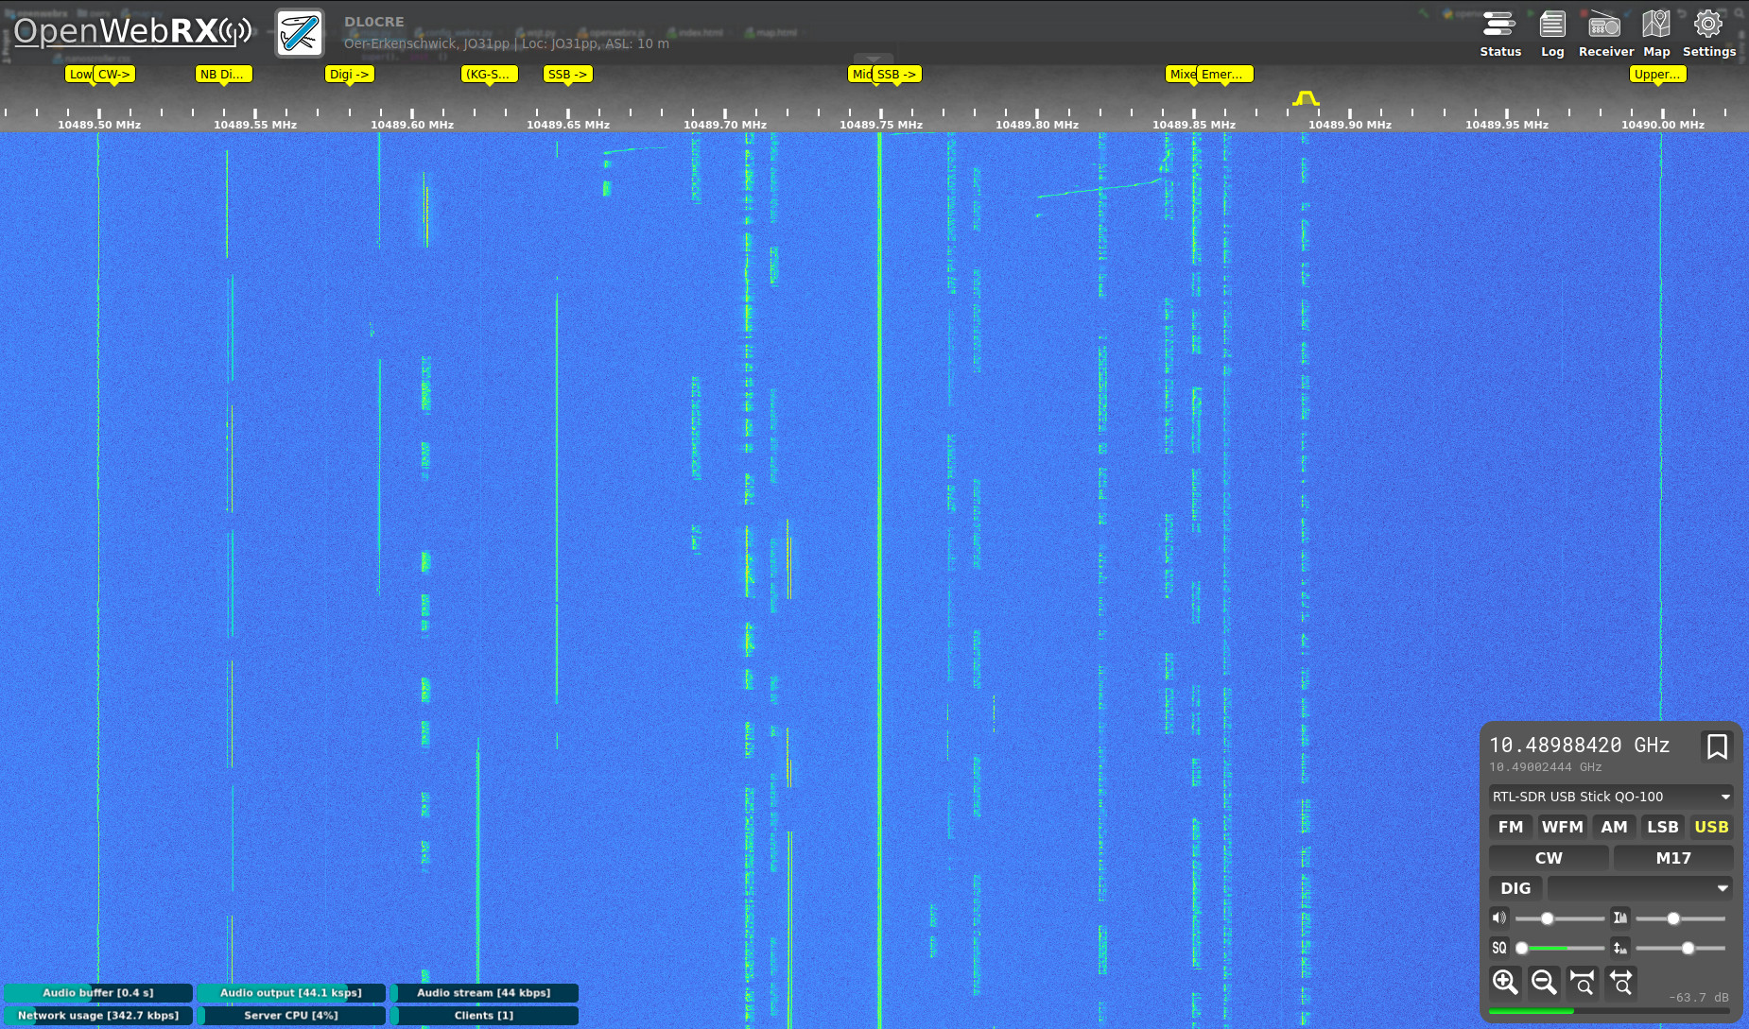The width and height of the screenshot is (1749, 1029).
Task: Jump to the Digi bookmark marker
Action: (x=349, y=74)
